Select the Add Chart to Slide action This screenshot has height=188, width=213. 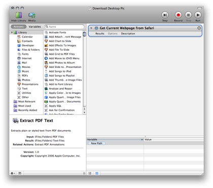tap(60, 41)
